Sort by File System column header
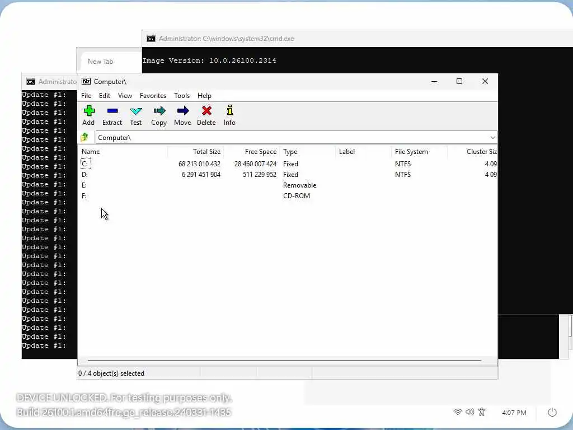 [420, 151]
